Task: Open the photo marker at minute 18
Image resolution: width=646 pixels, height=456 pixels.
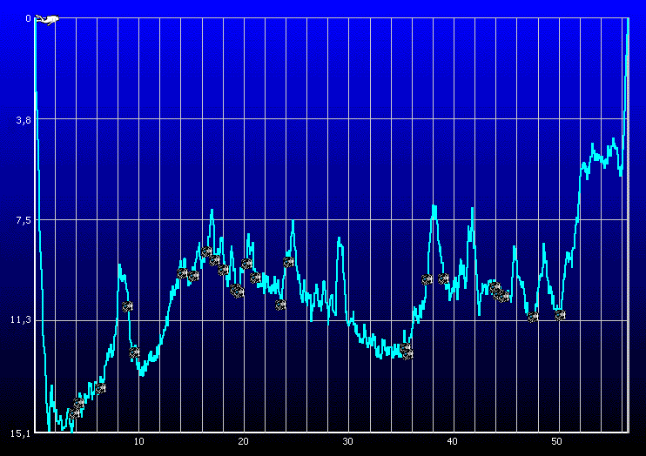Action: [x=223, y=270]
